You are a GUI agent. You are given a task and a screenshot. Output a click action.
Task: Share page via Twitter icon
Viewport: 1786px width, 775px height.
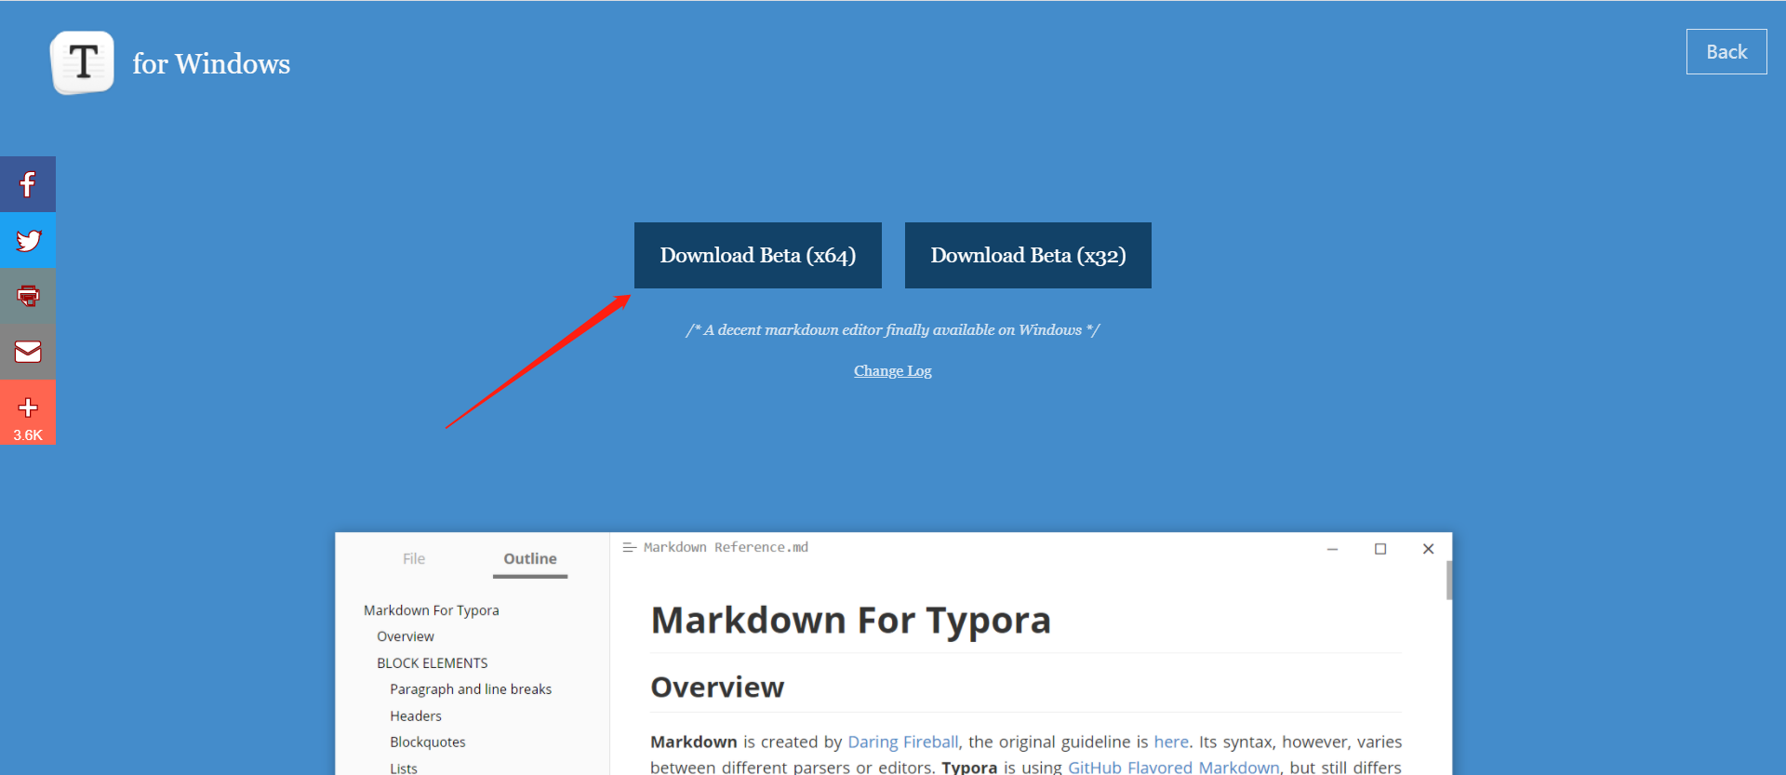click(x=28, y=240)
